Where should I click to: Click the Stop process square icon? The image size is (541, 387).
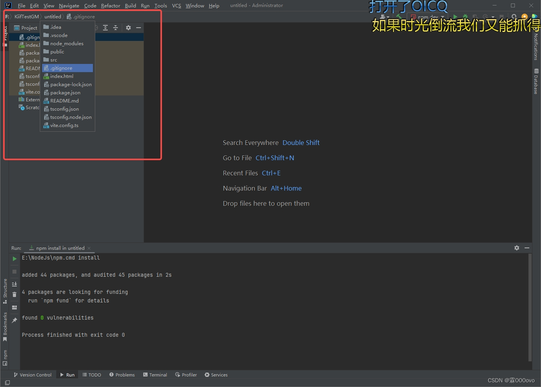(14, 272)
